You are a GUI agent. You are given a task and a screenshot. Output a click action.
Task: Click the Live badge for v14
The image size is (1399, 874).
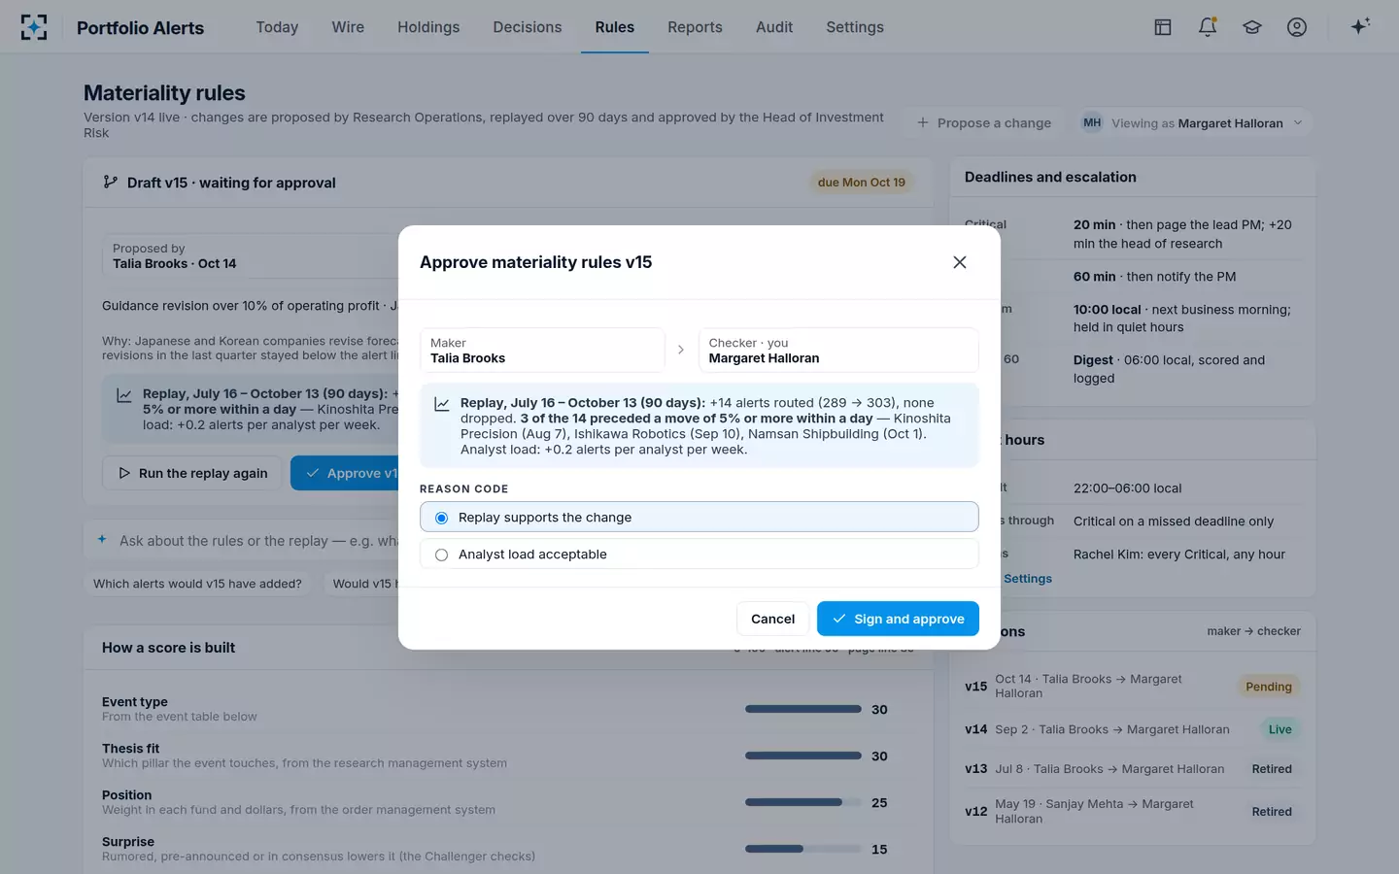[x=1280, y=729]
